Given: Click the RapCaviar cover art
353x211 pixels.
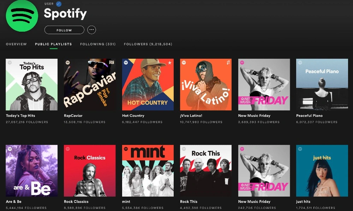Looking at the screenshot, I should pyautogui.click(x=90, y=85).
